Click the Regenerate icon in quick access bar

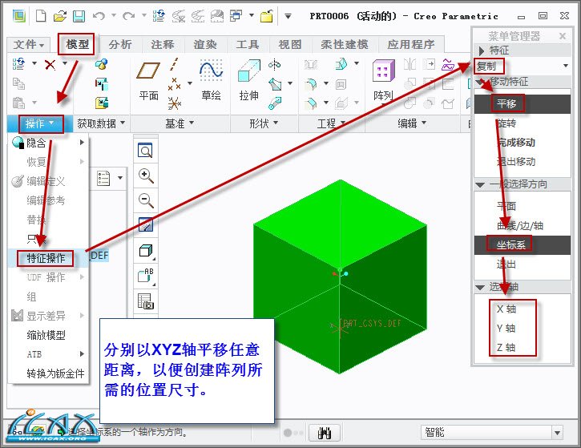point(159,16)
